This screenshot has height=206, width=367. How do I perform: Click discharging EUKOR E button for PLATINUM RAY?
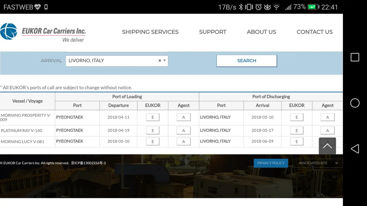pos(297,131)
